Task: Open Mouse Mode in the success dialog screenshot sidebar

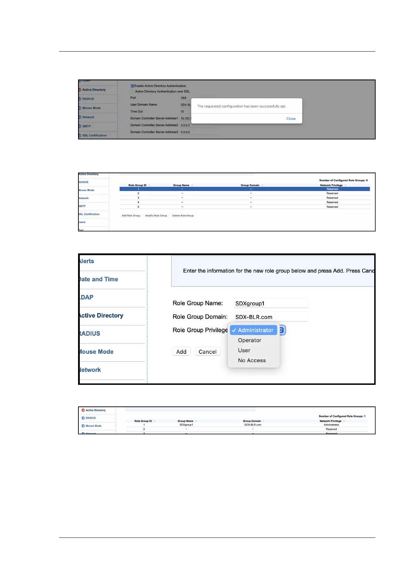Action: click(91, 108)
